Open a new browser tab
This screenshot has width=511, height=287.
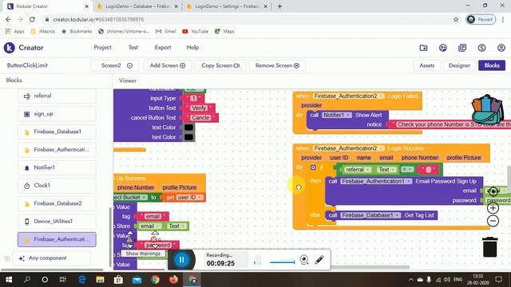279,6
